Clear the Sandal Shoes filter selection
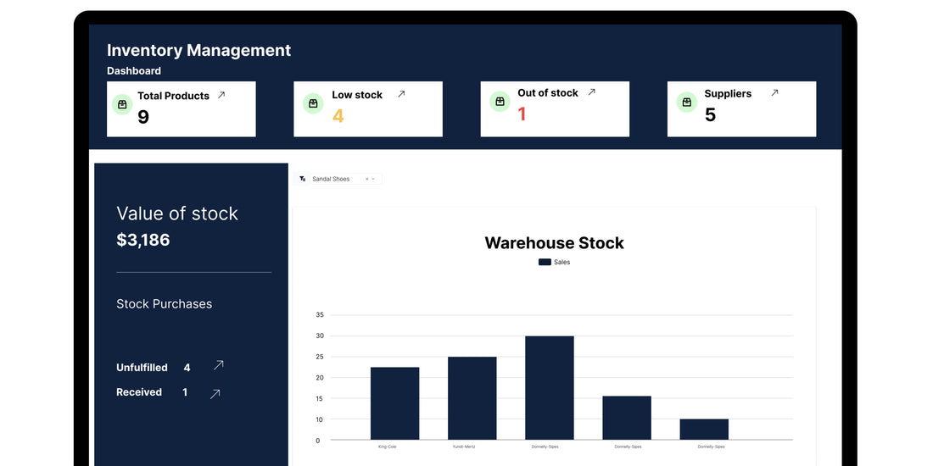Viewport: 933px width, 466px height. point(366,179)
